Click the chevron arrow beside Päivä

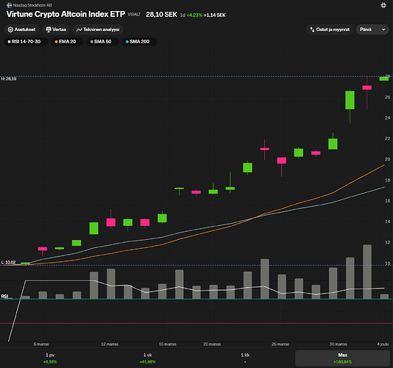[383, 29]
